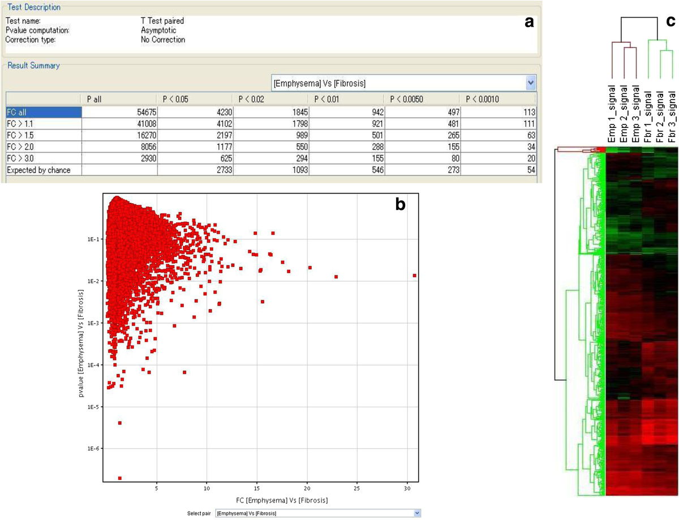This screenshot has width=679, height=520.
Task: Click the P < 0.02 column header
Action: pos(271,100)
